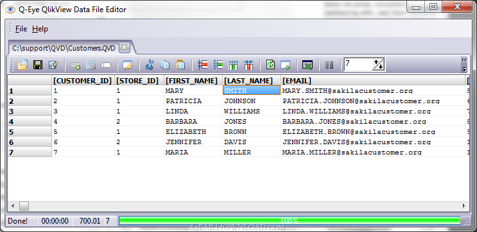Open the File menu
Screen dimensions: 477x232
(x=21, y=29)
